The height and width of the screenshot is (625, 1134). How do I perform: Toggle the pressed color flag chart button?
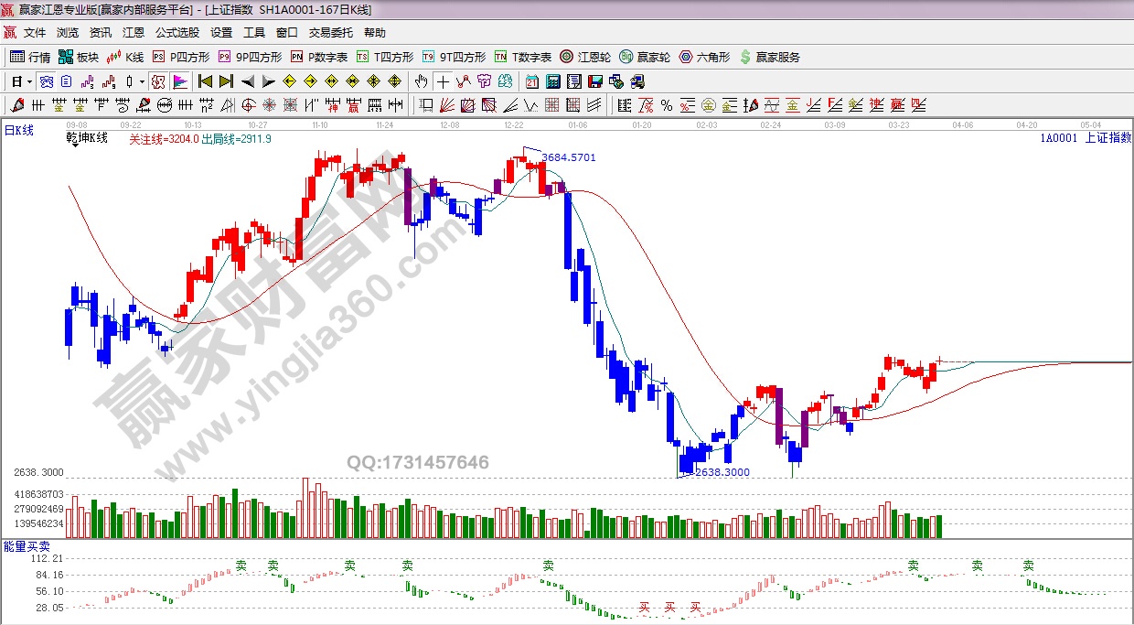[179, 81]
